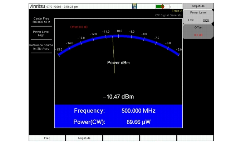Screen dimensions: 246x144
Task: Click the red Offset 0.0 dB value in softkey
Action: (198, 35)
